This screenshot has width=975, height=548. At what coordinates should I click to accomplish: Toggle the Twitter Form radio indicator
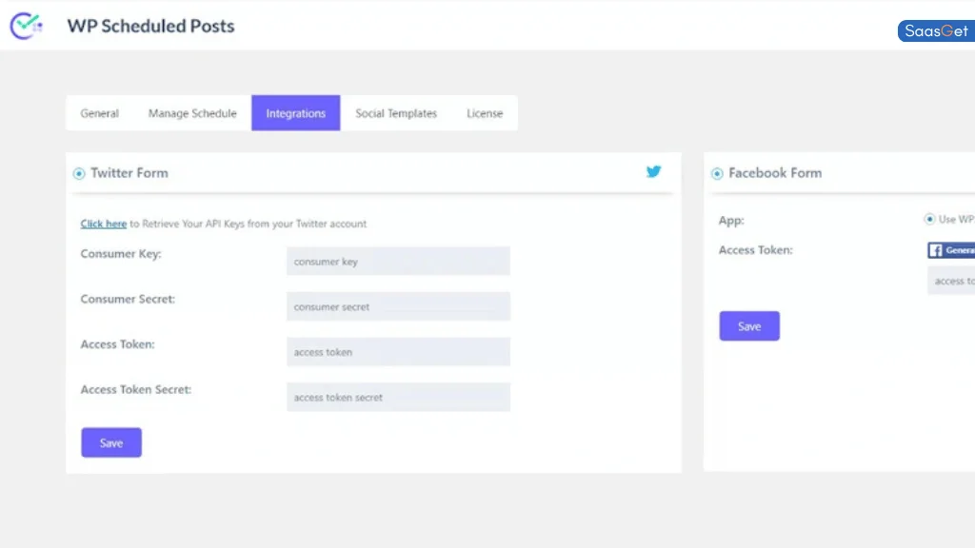tap(79, 173)
